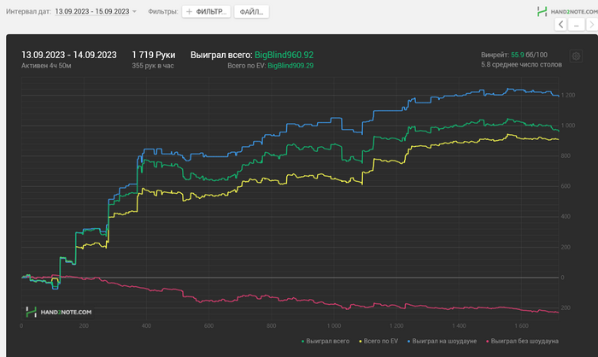The height and width of the screenshot is (357, 598).
Task: Click the plus icon in the filter button
Action: pyautogui.click(x=189, y=12)
